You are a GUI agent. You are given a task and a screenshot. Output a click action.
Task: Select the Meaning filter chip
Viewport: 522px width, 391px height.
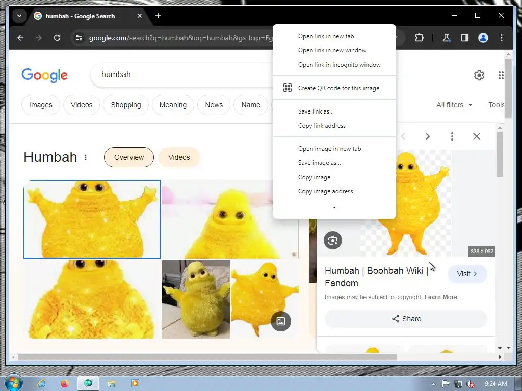(173, 105)
